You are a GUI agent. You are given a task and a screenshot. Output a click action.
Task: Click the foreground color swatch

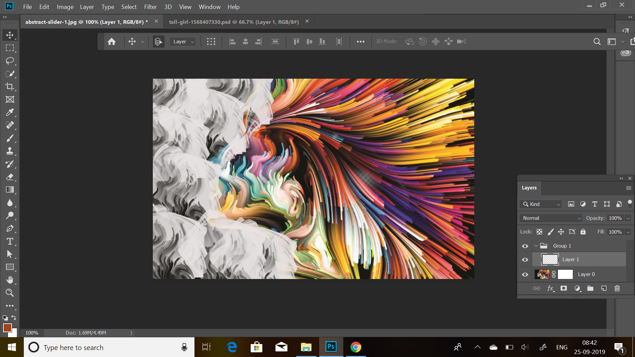[7, 328]
